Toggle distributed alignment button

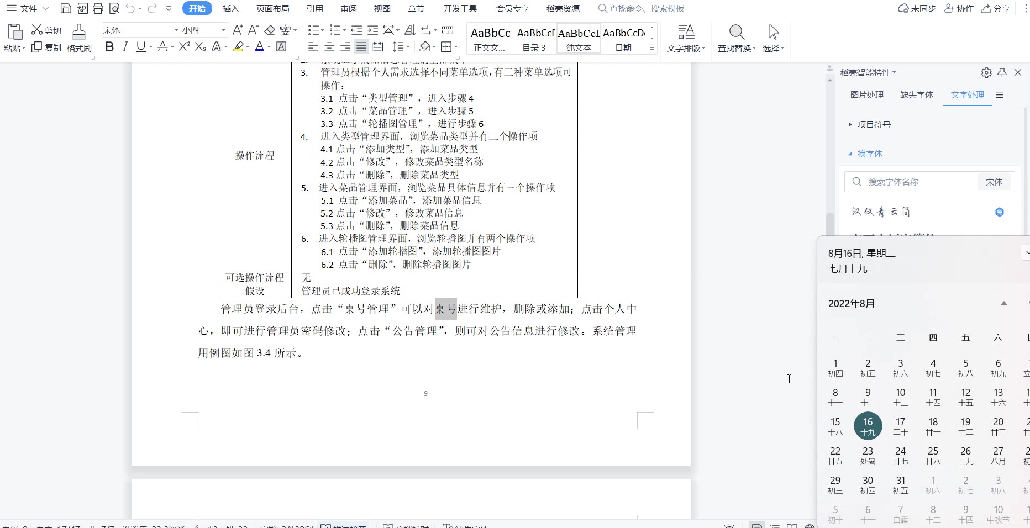[377, 47]
